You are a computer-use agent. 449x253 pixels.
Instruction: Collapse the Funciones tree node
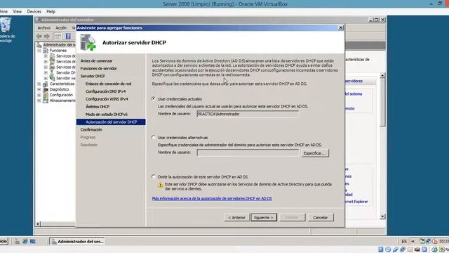(x=39, y=51)
